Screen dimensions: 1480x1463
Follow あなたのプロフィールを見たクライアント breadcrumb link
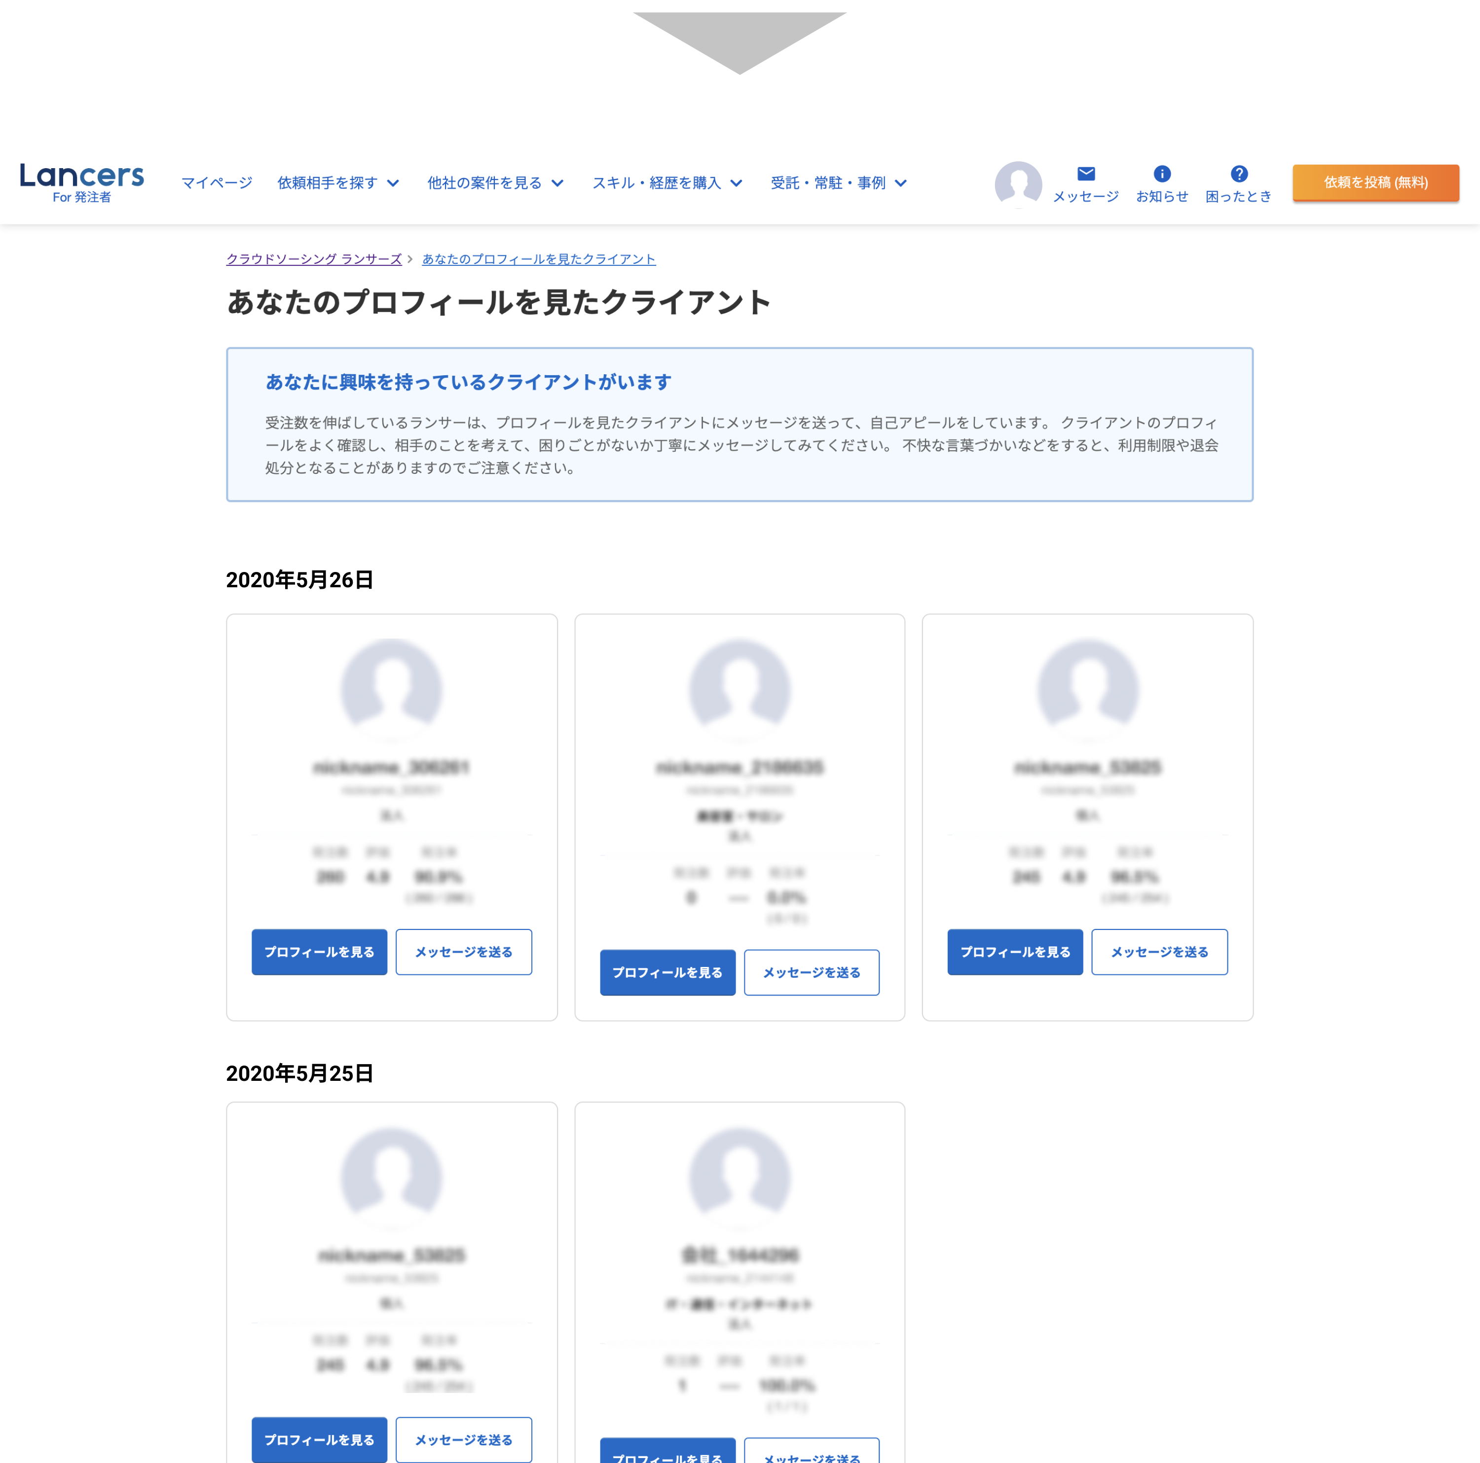click(x=539, y=259)
